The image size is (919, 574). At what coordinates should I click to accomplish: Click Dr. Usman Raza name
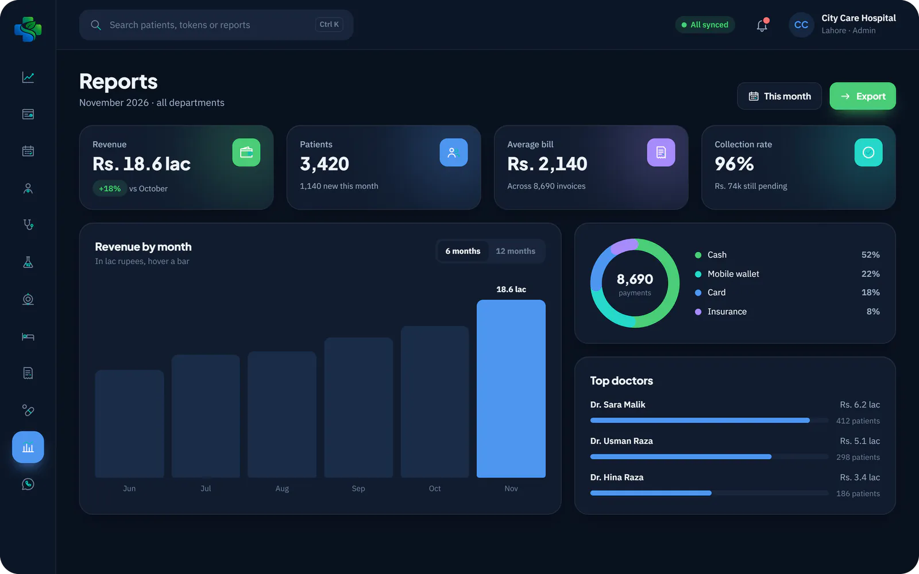click(x=621, y=441)
